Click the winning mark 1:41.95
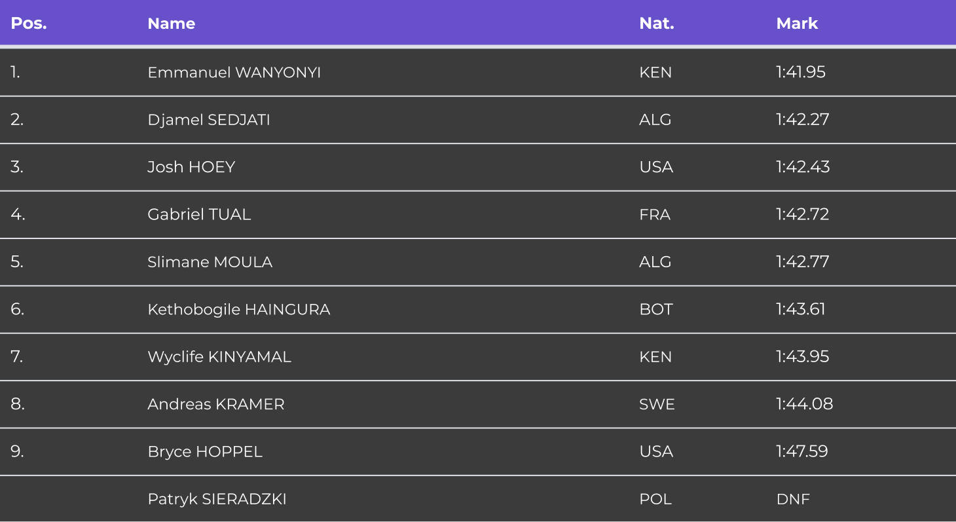Image resolution: width=956 pixels, height=522 pixels. [801, 72]
